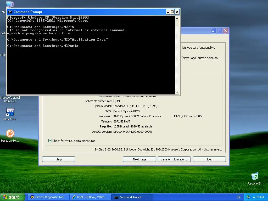This screenshot has height=201, width=268.
Task: Click the QEMU system manufacturer value
Action: pos(117,101)
